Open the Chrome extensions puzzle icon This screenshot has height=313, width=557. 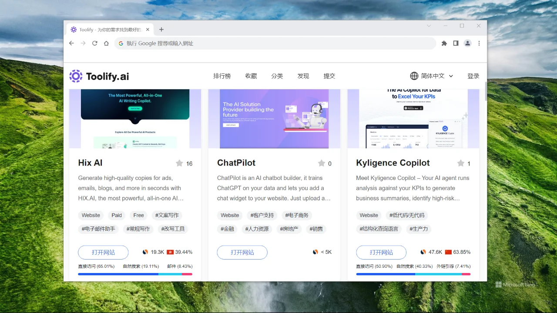coord(444,43)
